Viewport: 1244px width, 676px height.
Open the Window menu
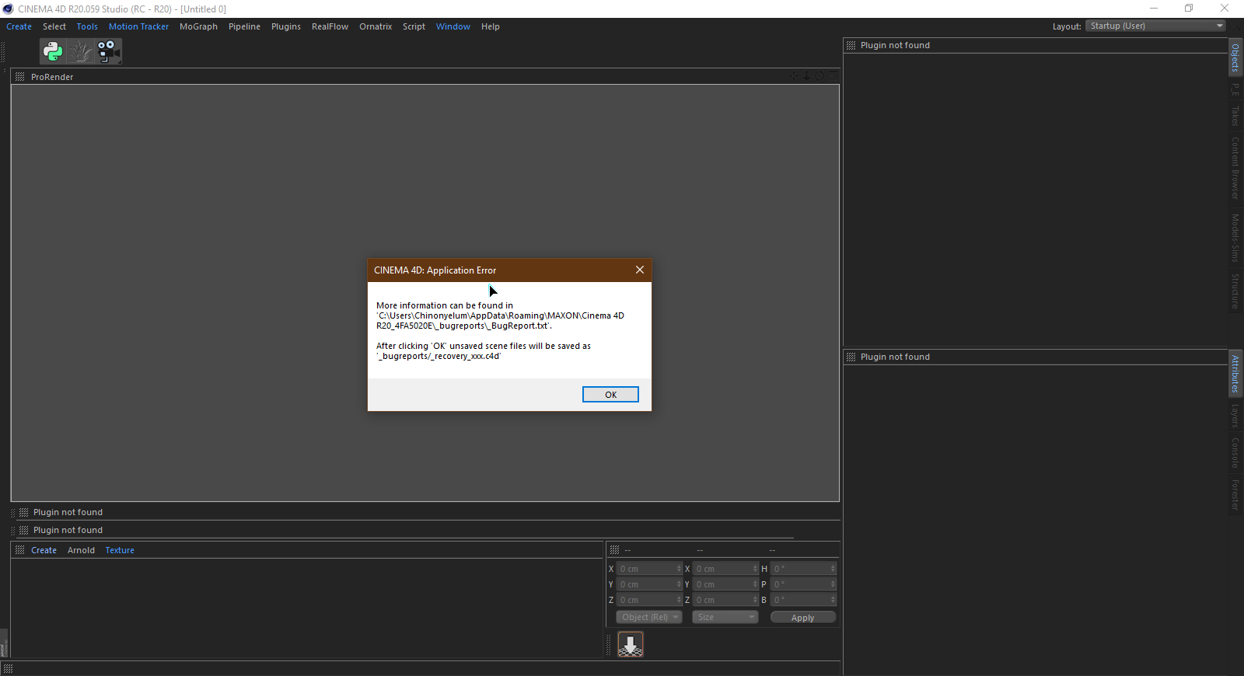[x=453, y=26]
